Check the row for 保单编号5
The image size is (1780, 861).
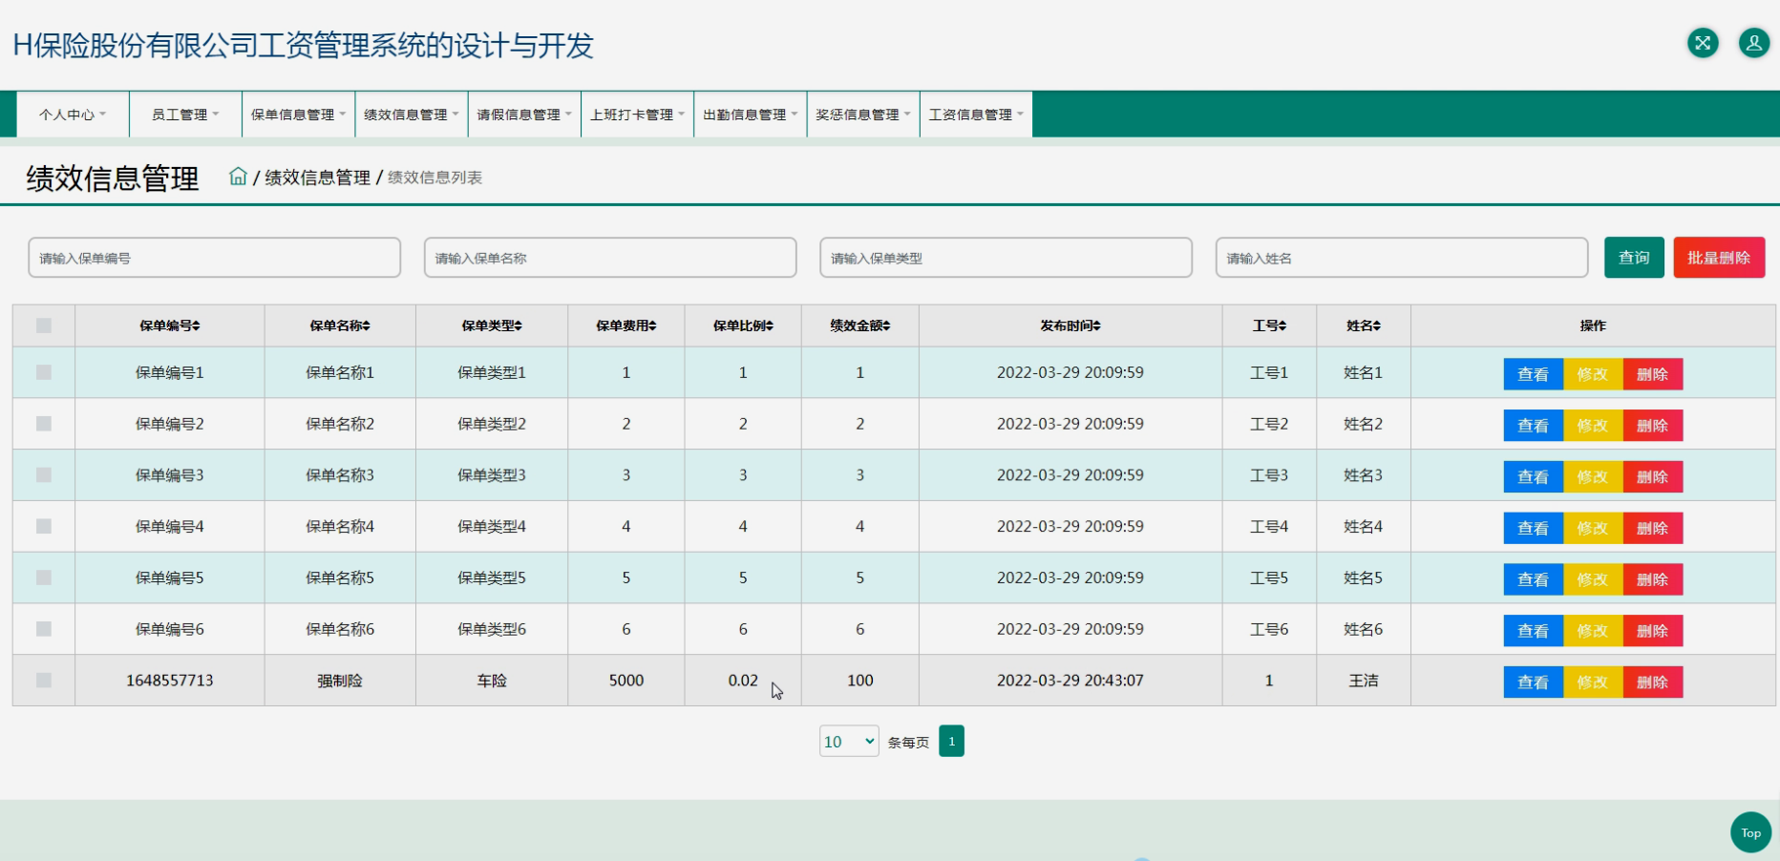tap(44, 577)
